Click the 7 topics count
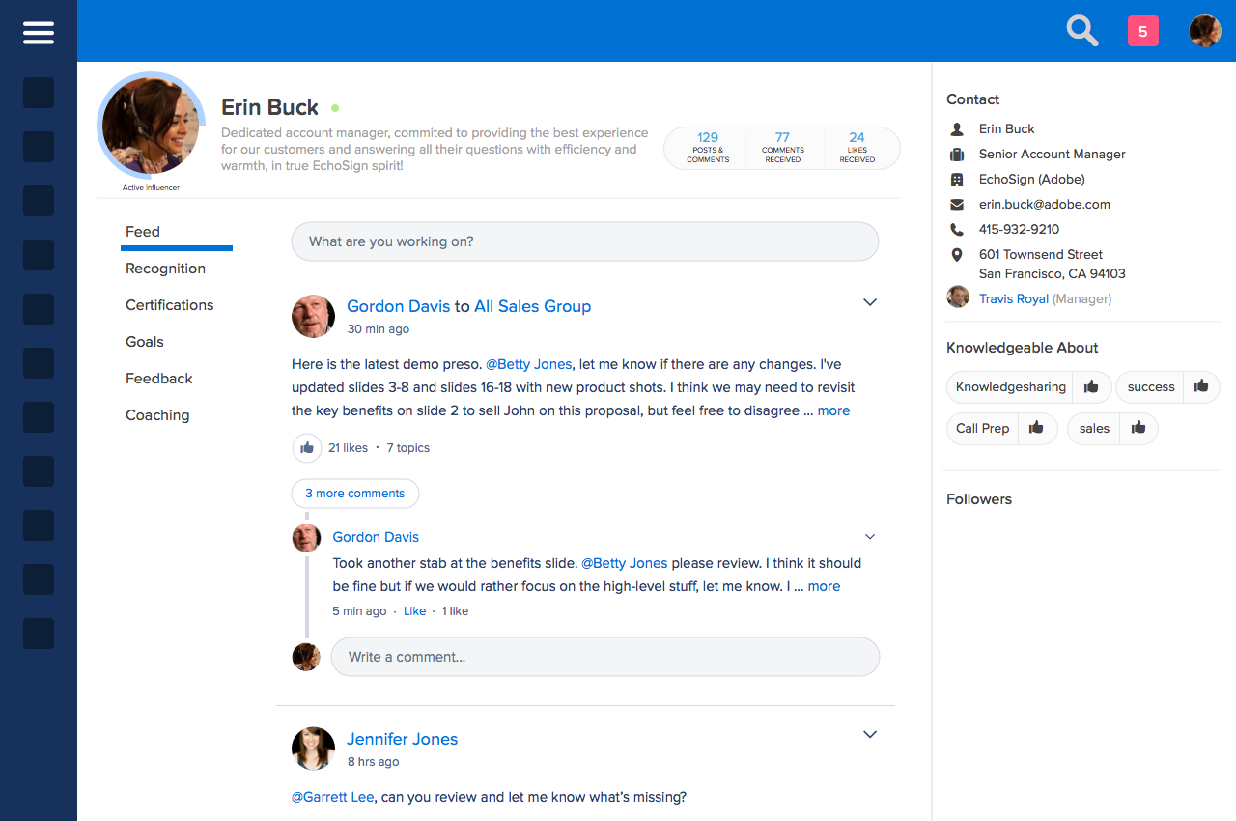Image resolution: width=1236 pixels, height=821 pixels. pos(408,448)
